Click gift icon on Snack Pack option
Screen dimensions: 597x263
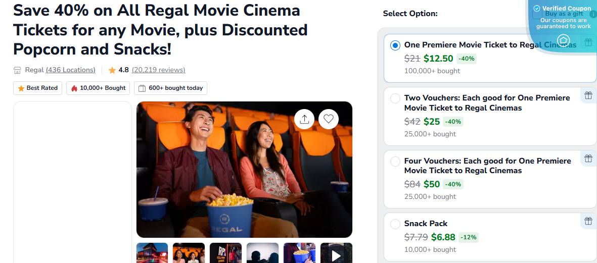[588, 221]
